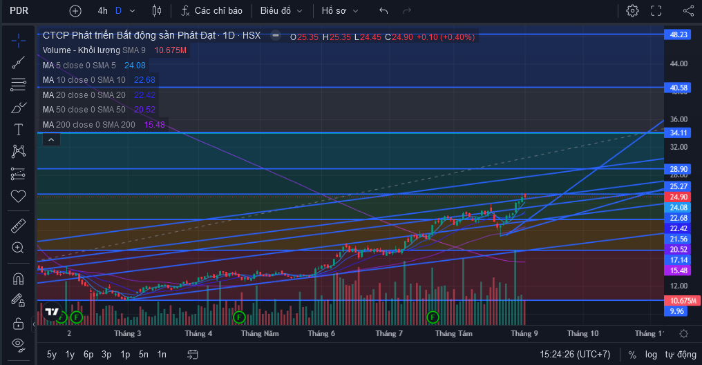The height and width of the screenshot is (365, 702).
Task: Set the range to 3p
Action: pyautogui.click(x=106, y=354)
